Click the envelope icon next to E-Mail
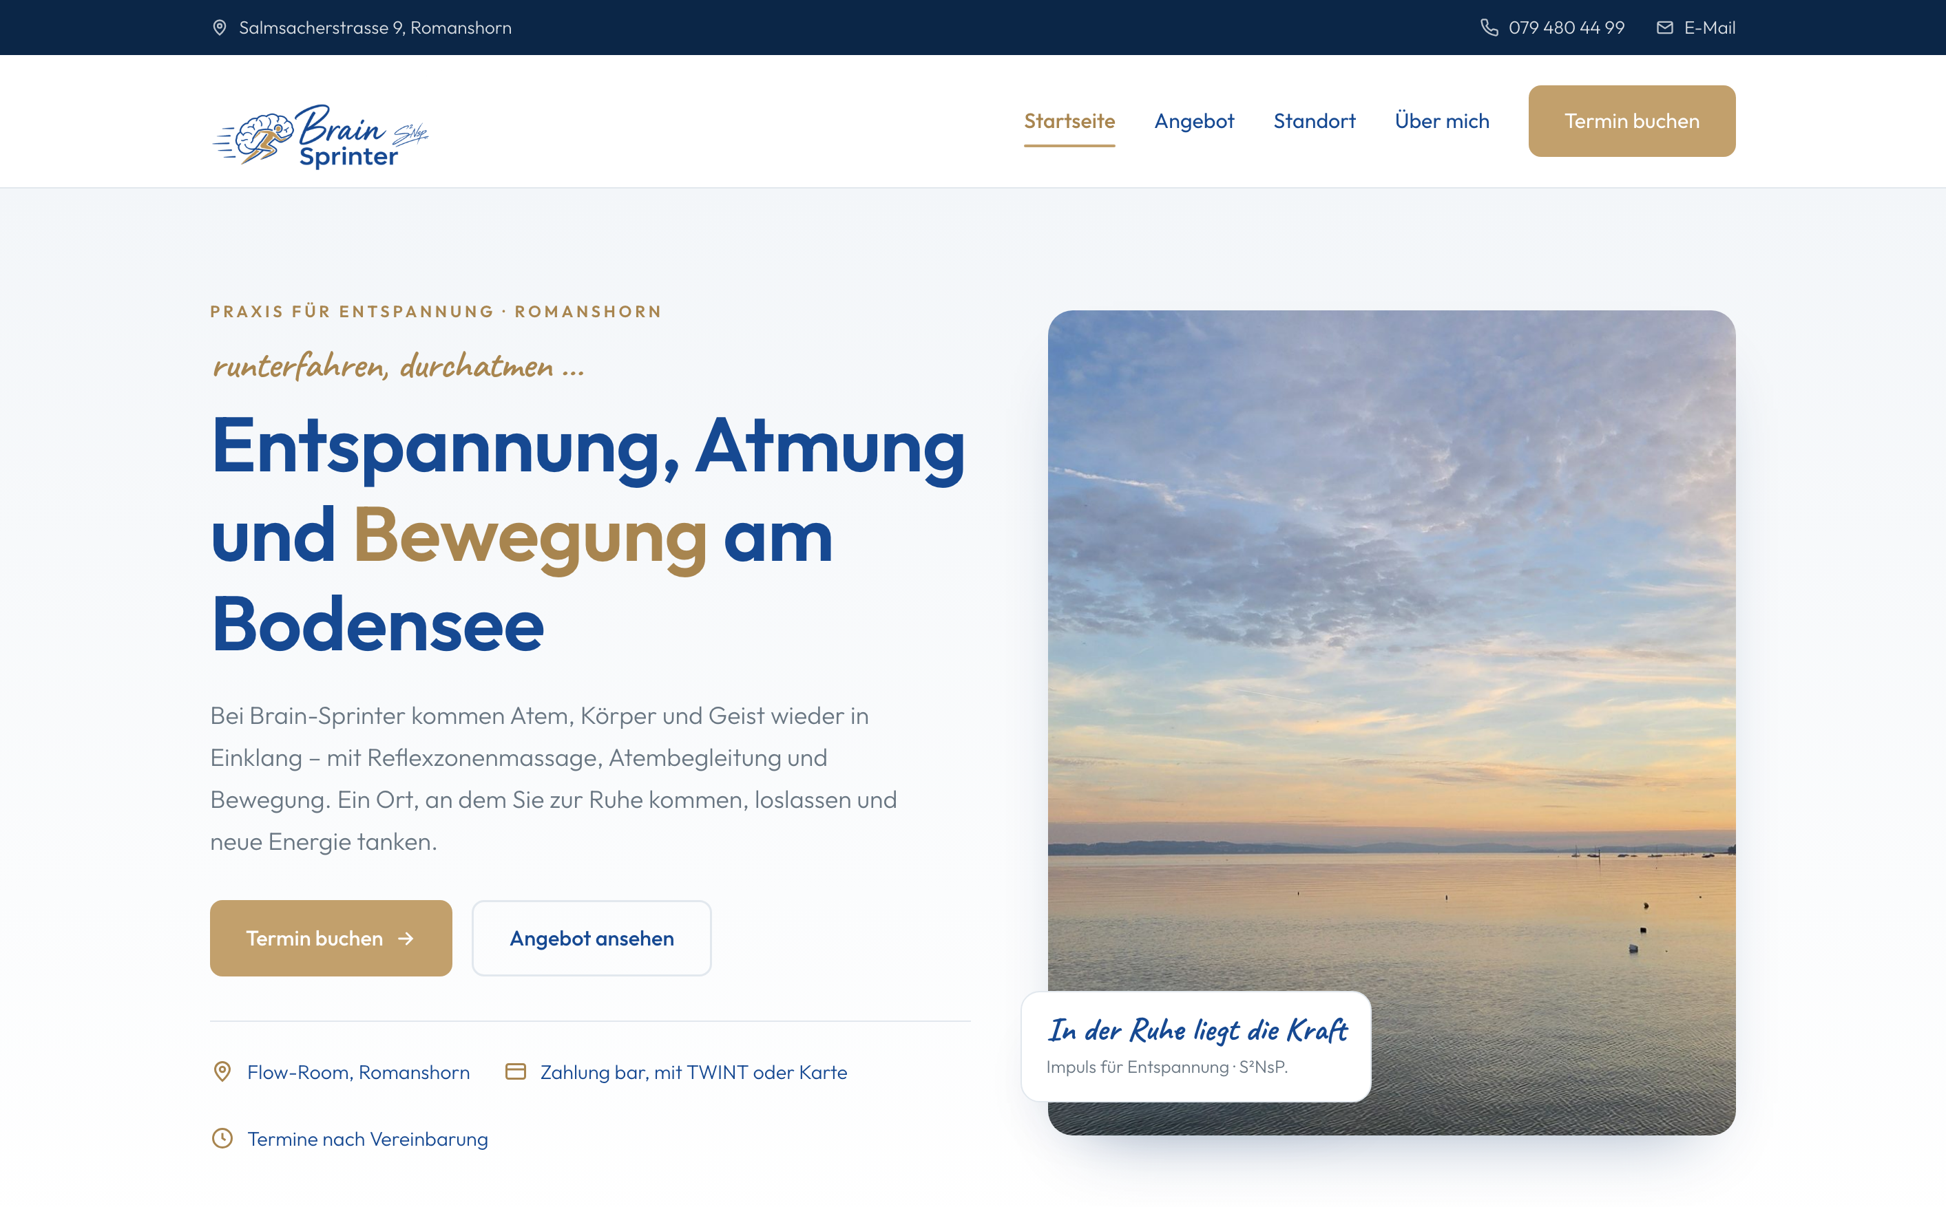The image size is (1946, 1207). pyautogui.click(x=1665, y=28)
